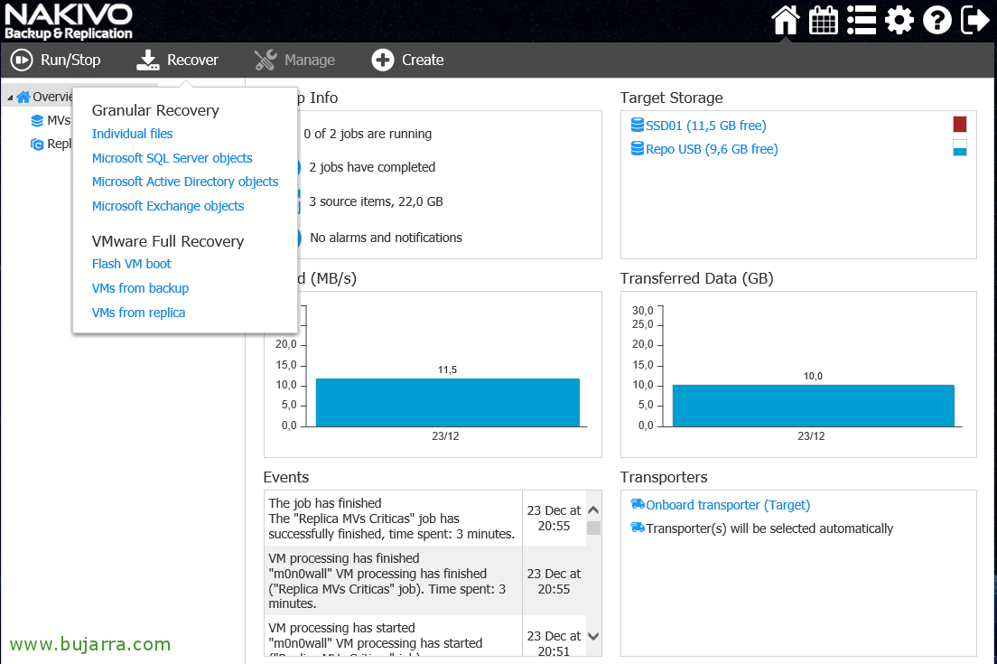Click the 'VMware Full Recovery' heading
Screen dimensions: 997x664
(168, 242)
